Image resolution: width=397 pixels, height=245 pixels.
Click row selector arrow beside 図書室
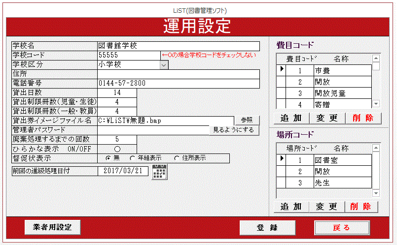[282, 158]
